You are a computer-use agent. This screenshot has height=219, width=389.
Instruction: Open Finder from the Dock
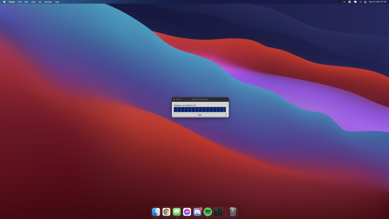point(156,212)
